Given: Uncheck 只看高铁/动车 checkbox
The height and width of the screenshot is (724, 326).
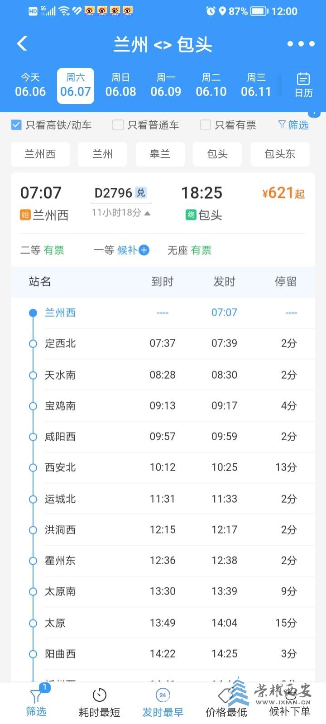Looking at the screenshot, I should (x=16, y=125).
